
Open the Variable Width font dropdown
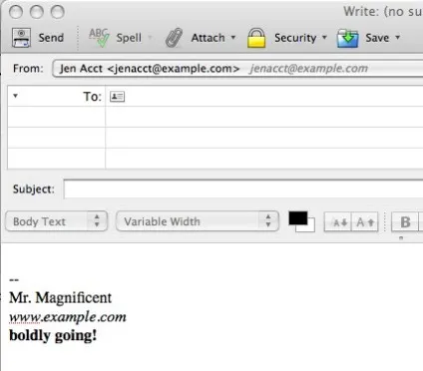[198, 221]
